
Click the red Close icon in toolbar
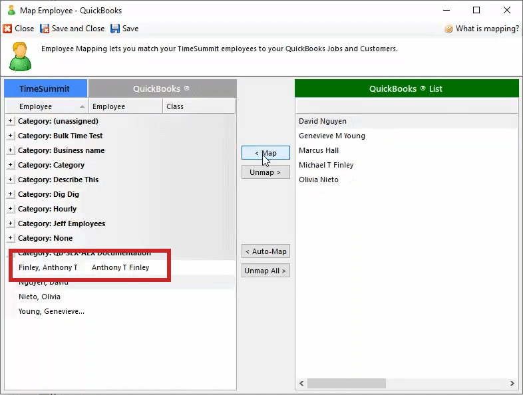(x=7, y=29)
